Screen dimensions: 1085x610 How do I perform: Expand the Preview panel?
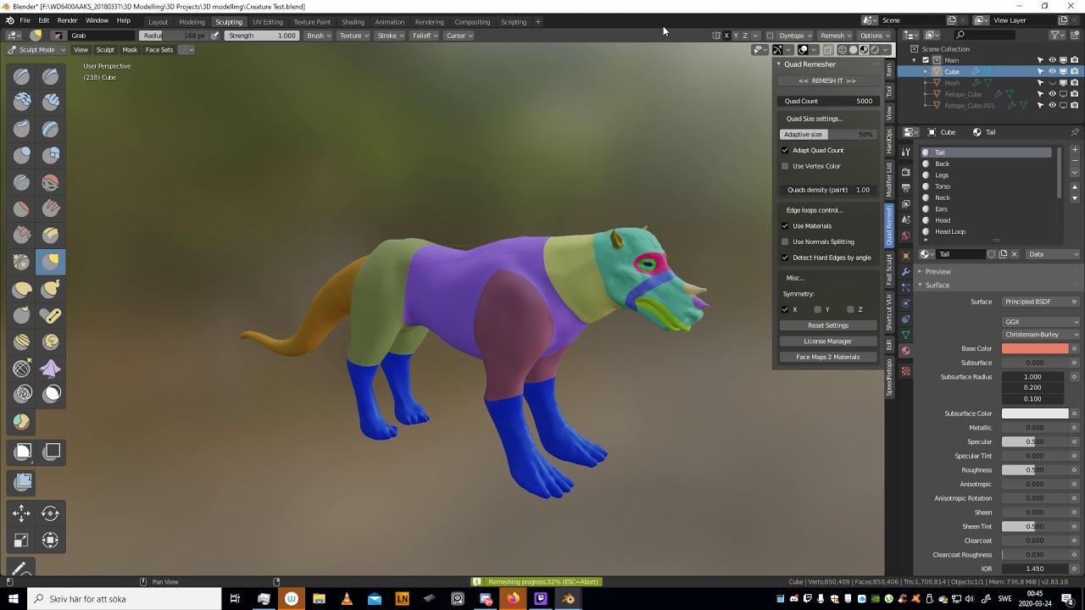938,271
